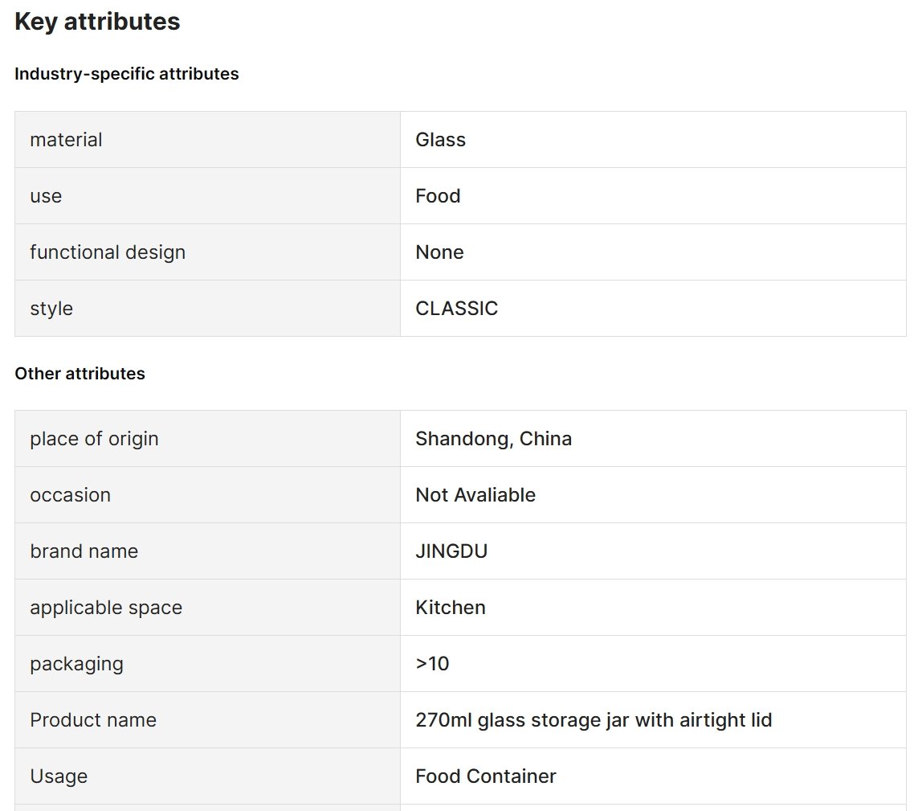Image resolution: width=914 pixels, height=811 pixels.
Task: Select the JINGDU brand name value
Action: [451, 551]
